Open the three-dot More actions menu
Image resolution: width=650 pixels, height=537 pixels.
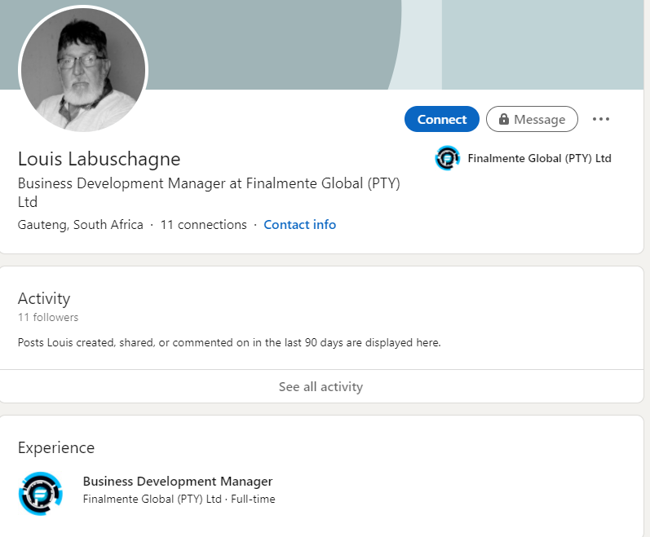pyautogui.click(x=601, y=119)
